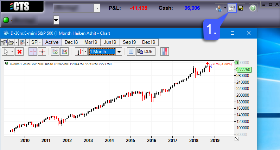Select the pointer cursor tool
280x150 pixels.
pyautogui.click(x=6, y=52)
